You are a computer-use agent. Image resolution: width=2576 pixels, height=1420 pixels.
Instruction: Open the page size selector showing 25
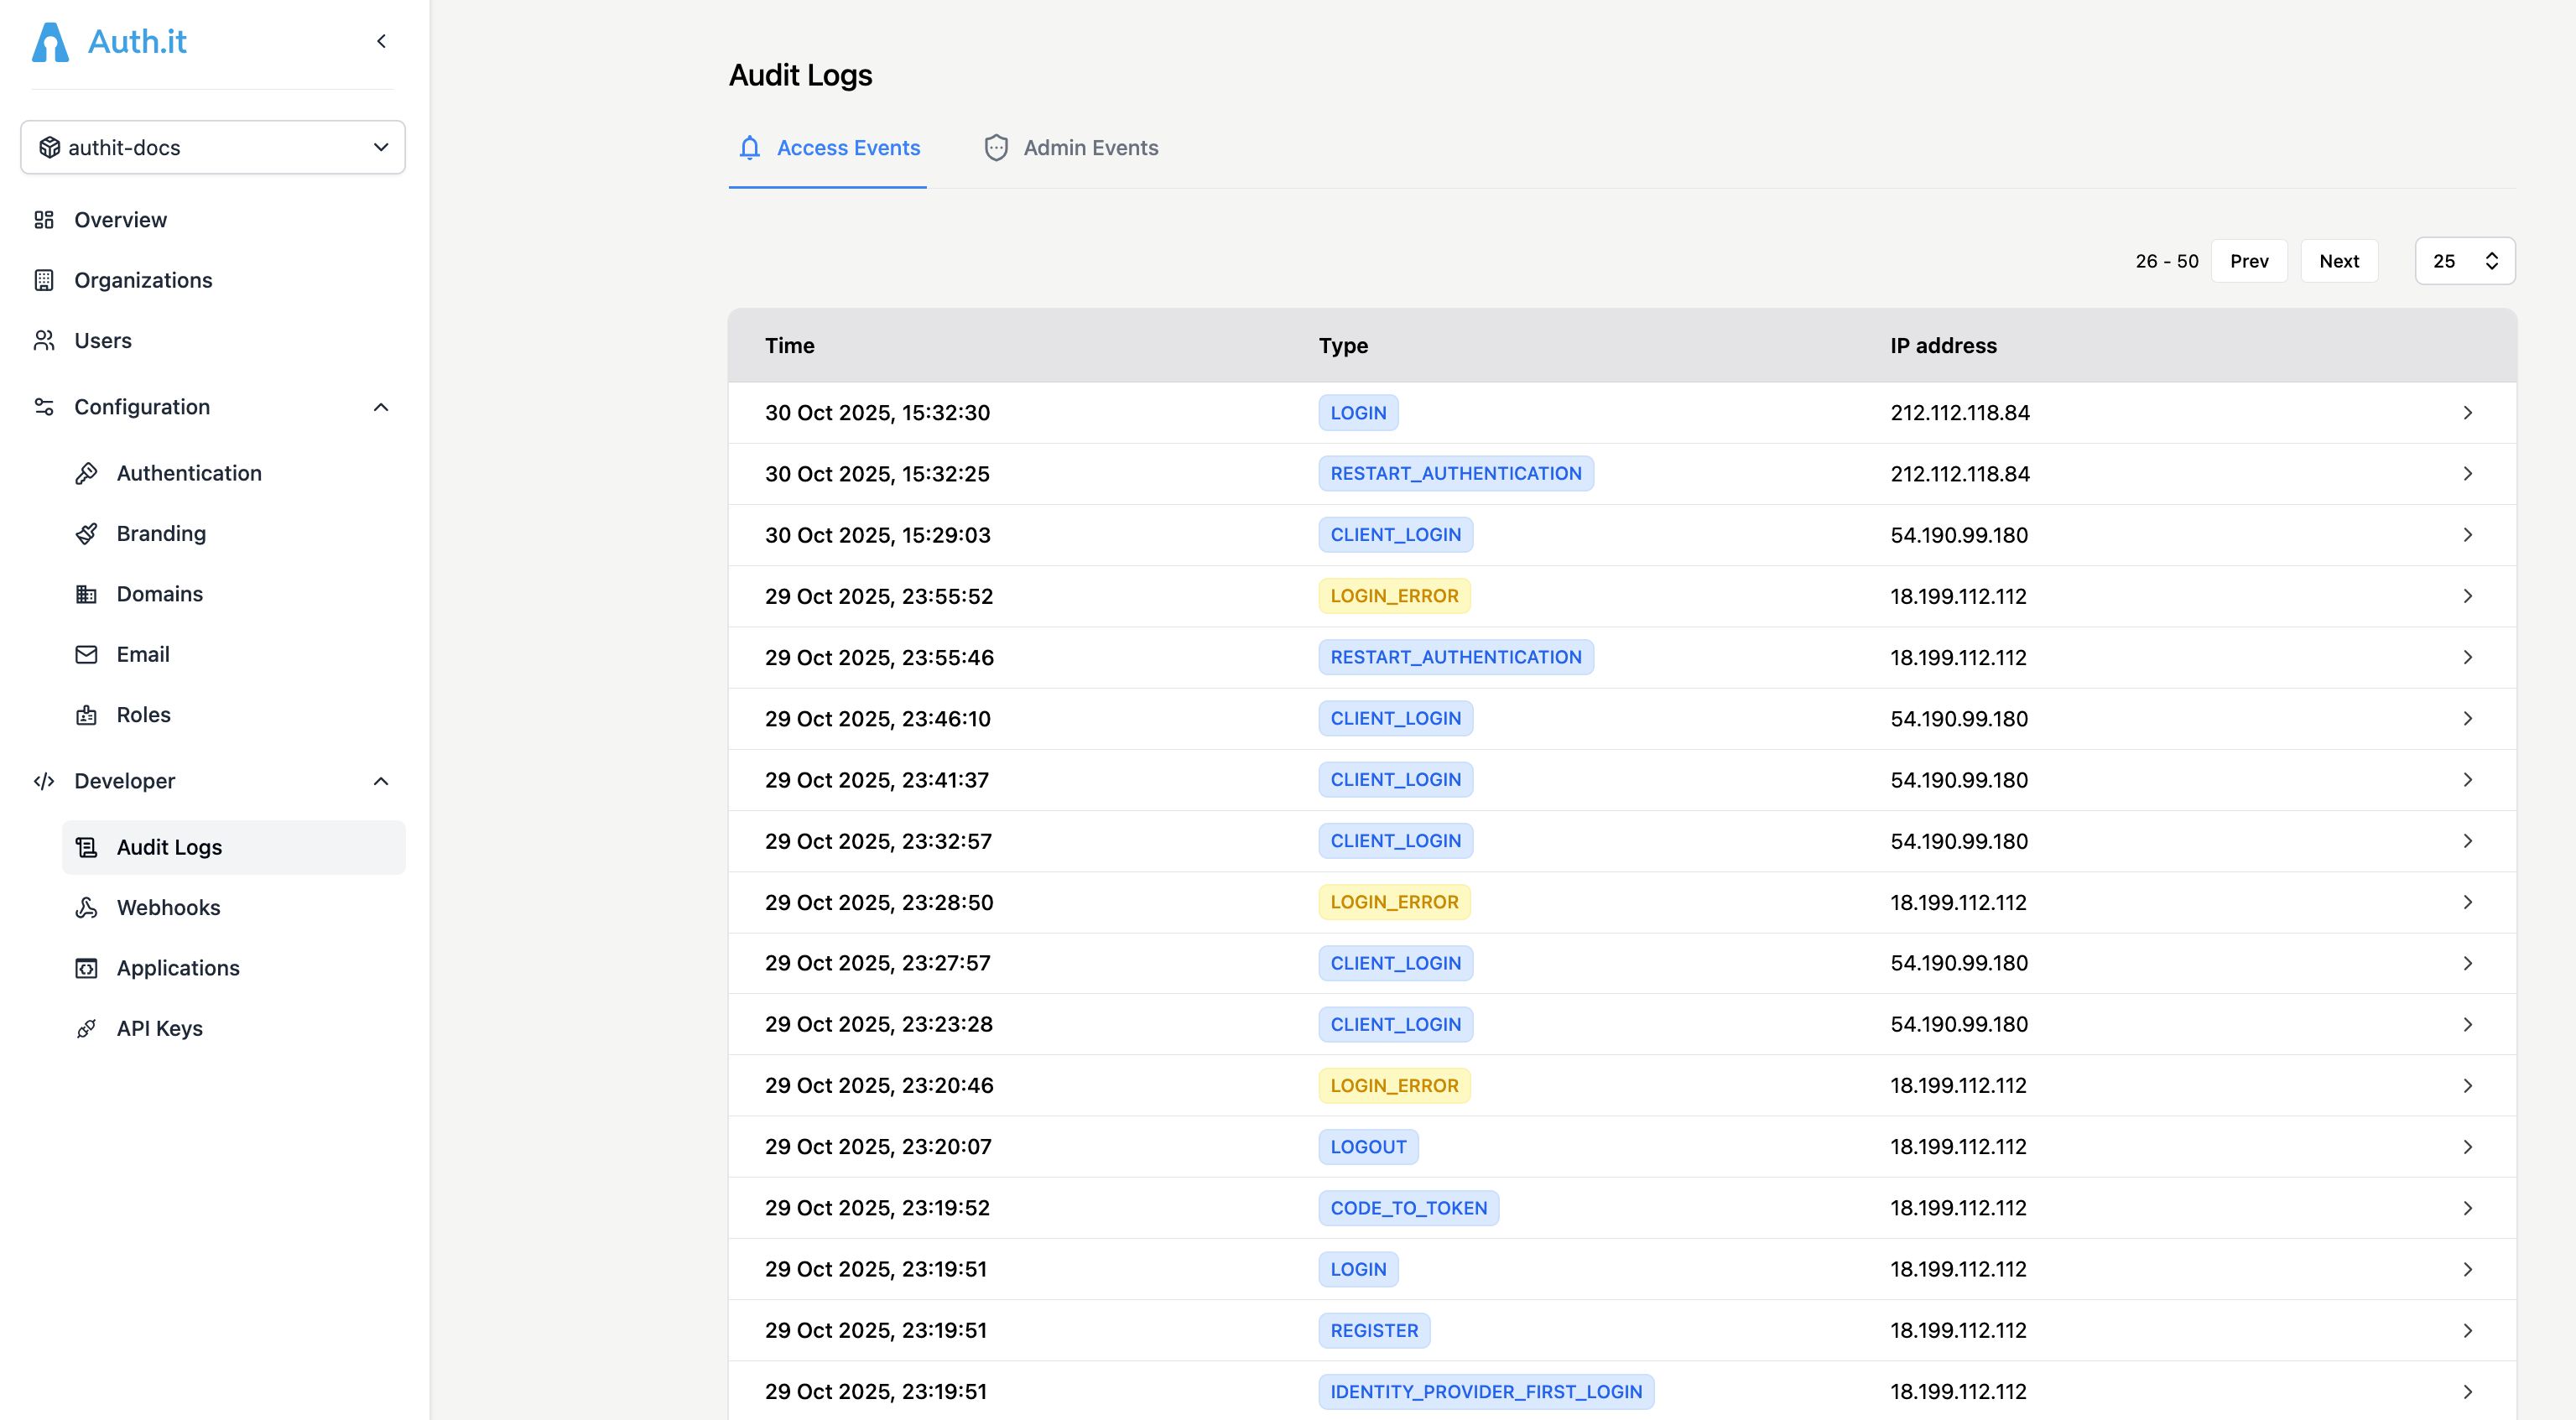[x=2465, y=260]
